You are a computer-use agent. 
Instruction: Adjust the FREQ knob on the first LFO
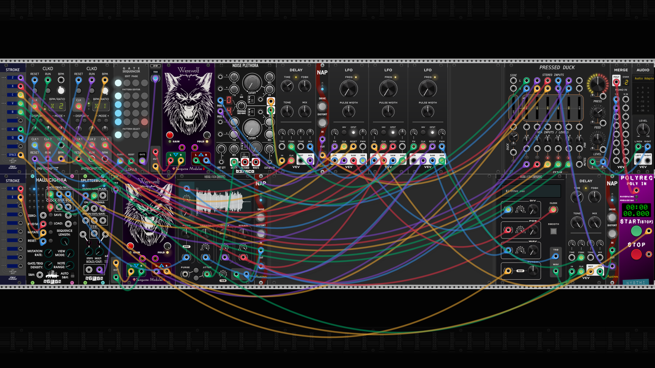[x=348, y=89]
